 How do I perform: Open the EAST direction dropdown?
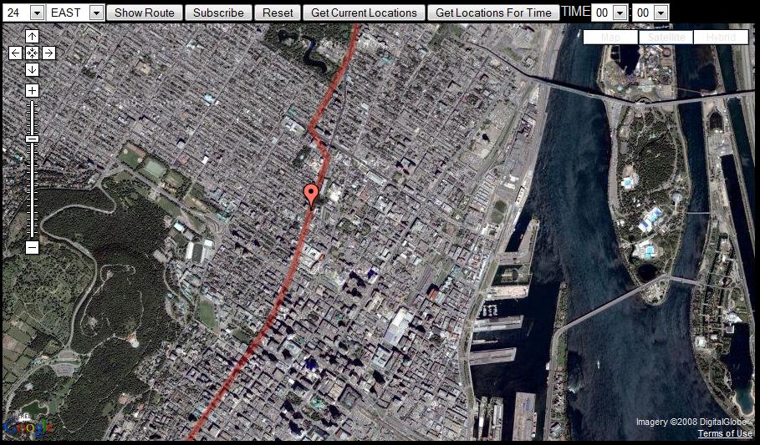(x=75, y=13)
